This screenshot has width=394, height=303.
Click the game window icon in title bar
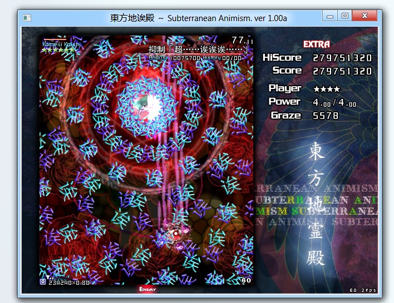[27, 18]
